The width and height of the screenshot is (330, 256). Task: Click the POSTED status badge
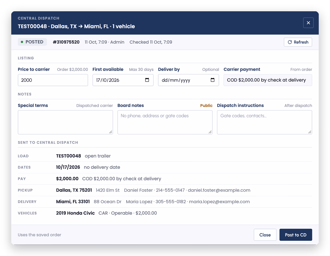click(32, 42)
